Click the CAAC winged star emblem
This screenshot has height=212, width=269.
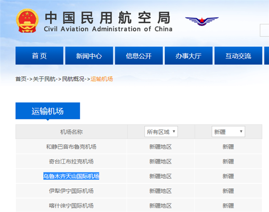(x=202, y=21)
